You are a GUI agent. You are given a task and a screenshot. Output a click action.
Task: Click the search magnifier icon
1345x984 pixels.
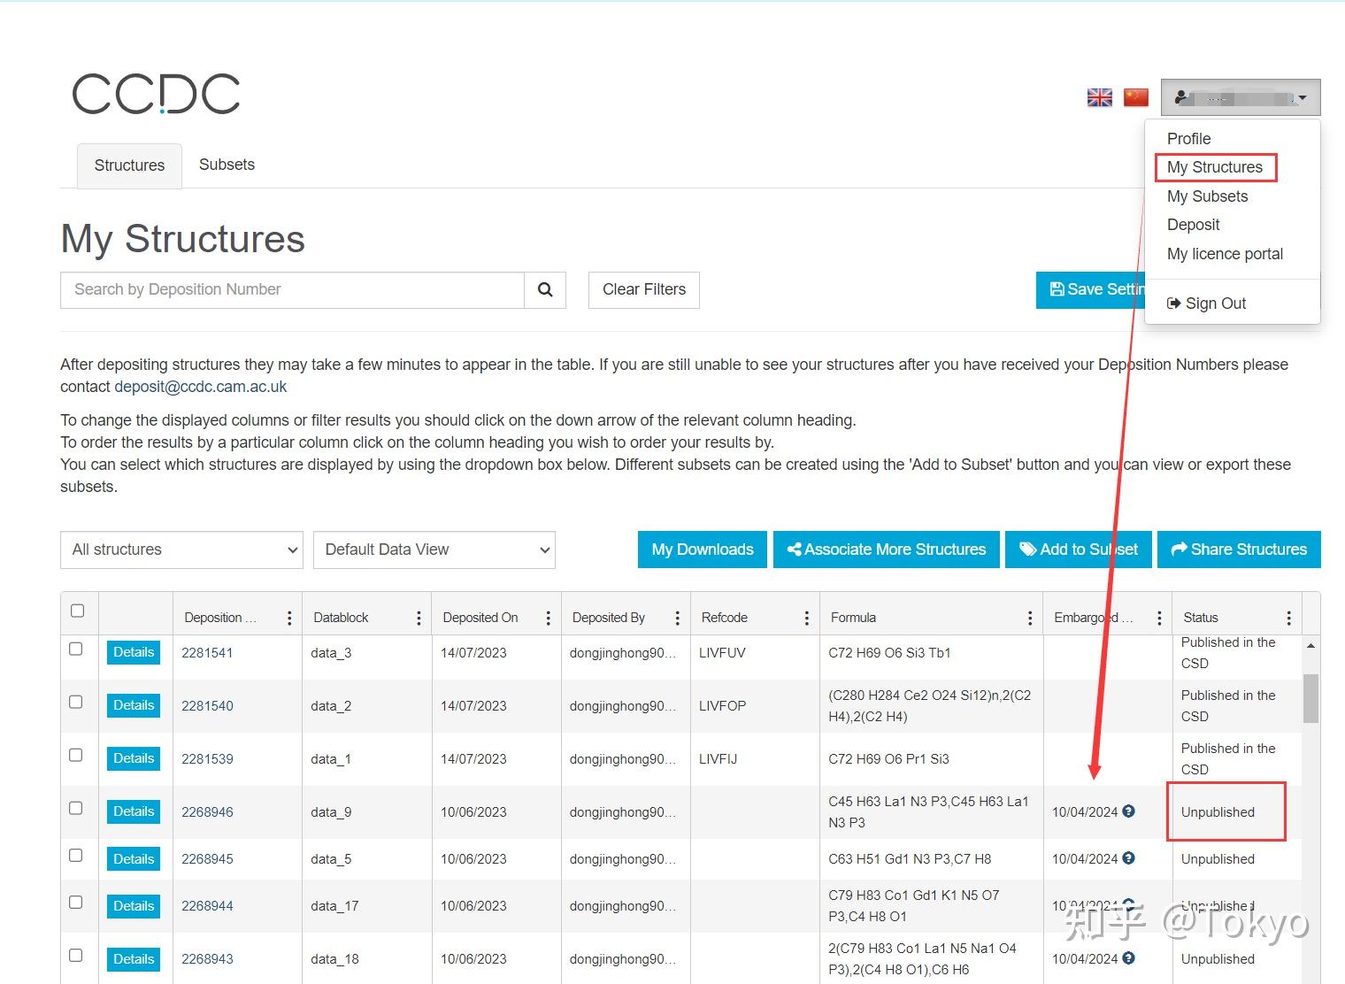(545, 289)
